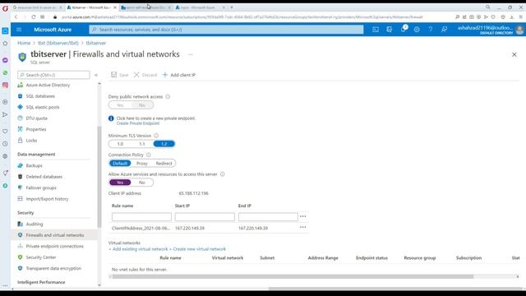Open the Directories and subscriptions filter icon
The width and height of the screenshot is (526, 296).
coord(389,30)
